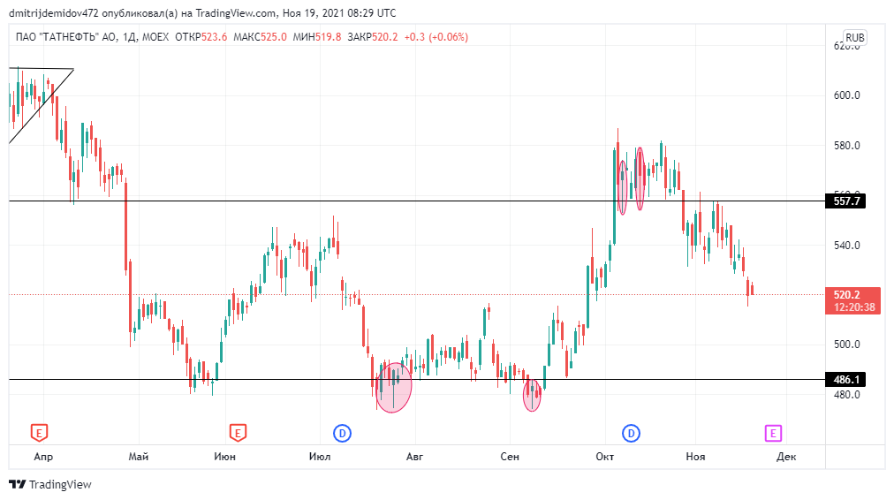Image resolution: width=894 pixels, height=500 pixels.
Task: Click the Июн label on time axis
Action: (x=224, y=457)
